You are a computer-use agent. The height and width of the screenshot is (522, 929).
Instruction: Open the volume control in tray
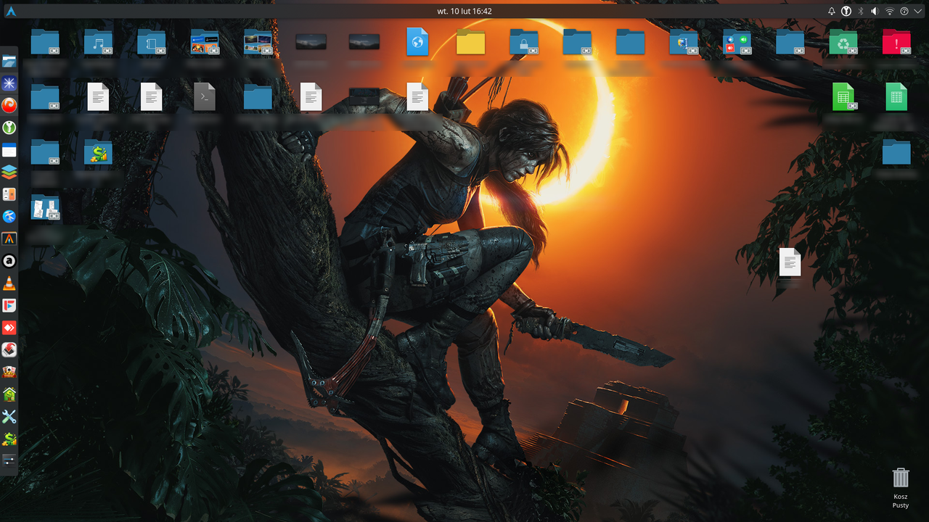pos(875,11)
